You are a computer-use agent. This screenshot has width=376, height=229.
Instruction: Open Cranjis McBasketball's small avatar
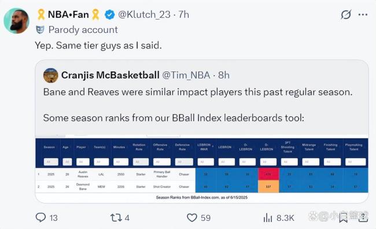pos(50,76)
